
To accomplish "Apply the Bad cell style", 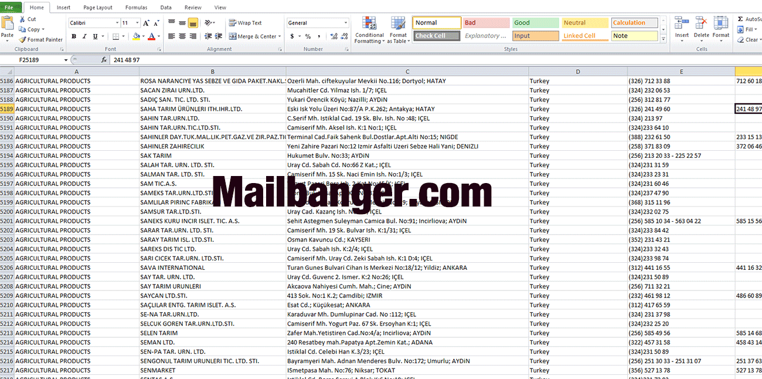I will point(486,23).
